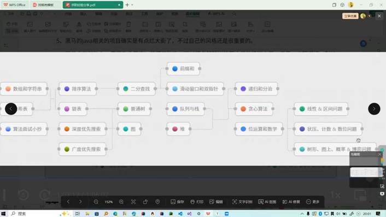Switch to the second document tab
This screenshot has width=386, height=217.
[x=45, y=5]
